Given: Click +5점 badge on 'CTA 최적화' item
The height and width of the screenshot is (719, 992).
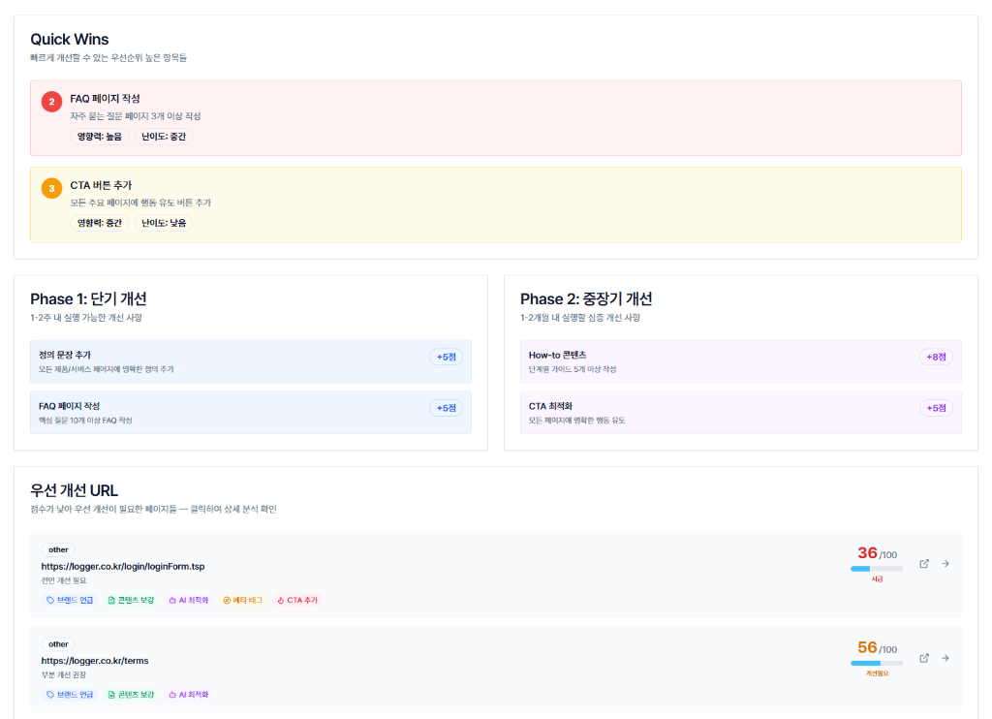Looking at the screenshot, I should coord(936,408).
